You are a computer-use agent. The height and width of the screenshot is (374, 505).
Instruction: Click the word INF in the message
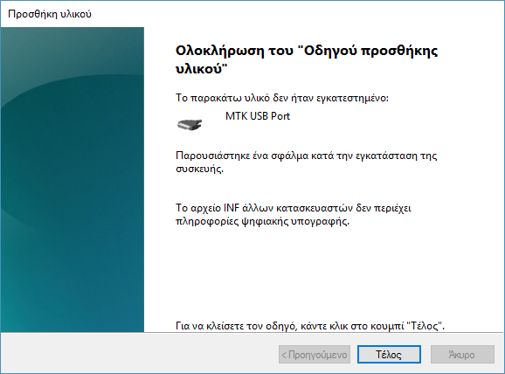(232, 208)
